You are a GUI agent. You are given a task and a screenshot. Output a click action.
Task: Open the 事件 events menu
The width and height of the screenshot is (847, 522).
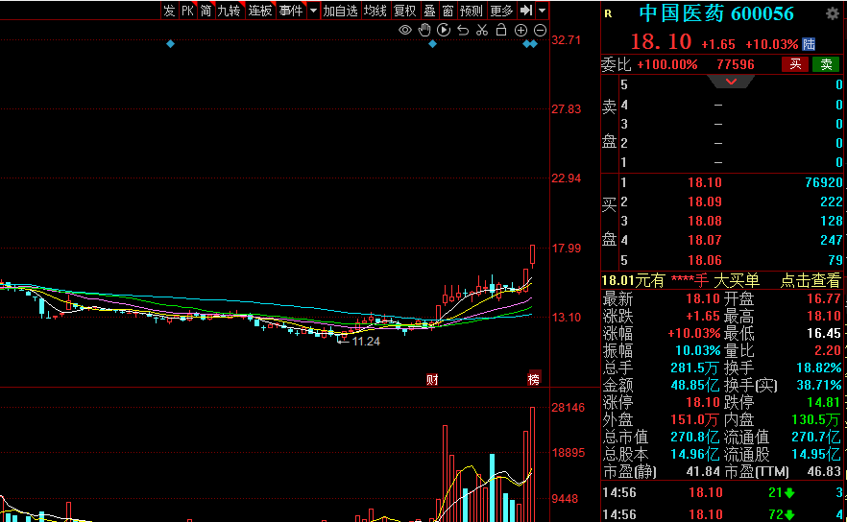click(291, 11)
